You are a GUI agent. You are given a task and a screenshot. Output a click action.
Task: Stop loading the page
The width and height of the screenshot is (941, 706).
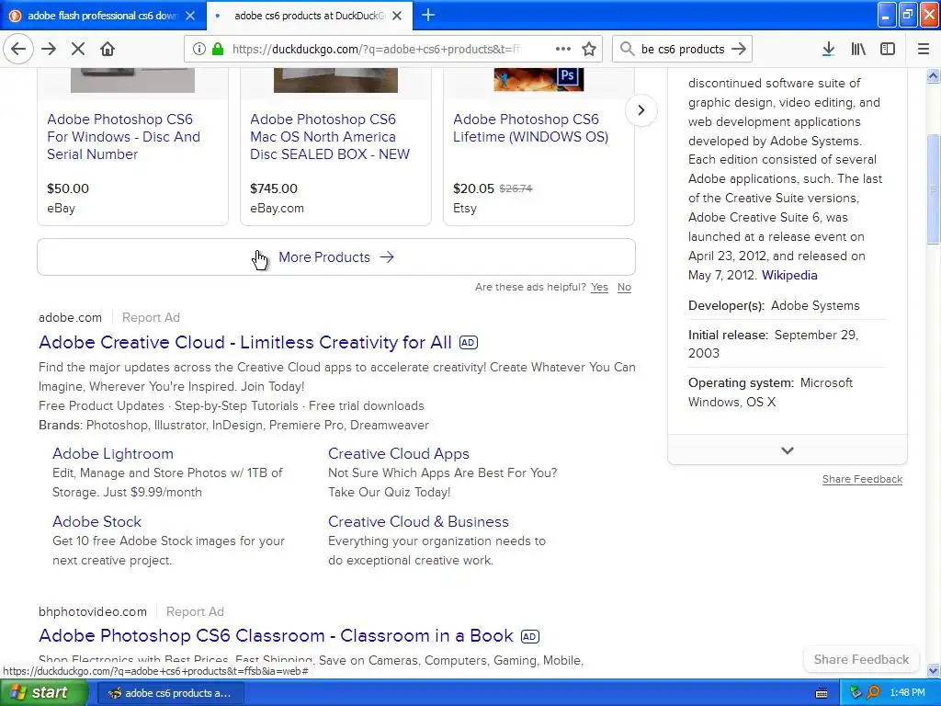pyautogui.click(x=78, y=49)
